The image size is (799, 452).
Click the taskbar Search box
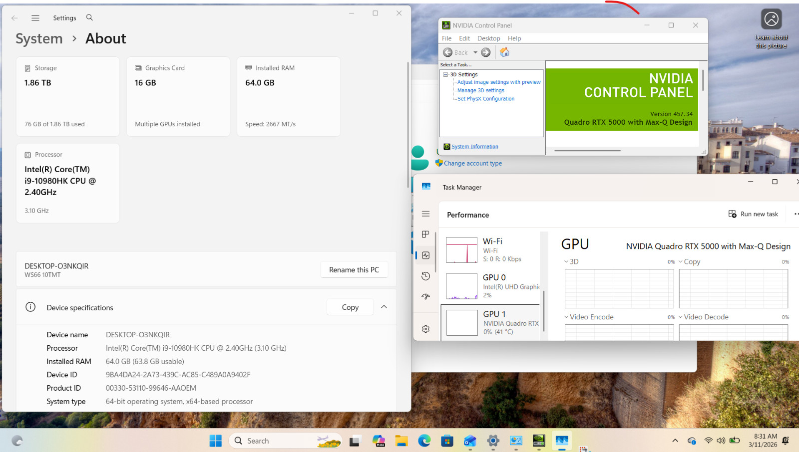point(286,441)
